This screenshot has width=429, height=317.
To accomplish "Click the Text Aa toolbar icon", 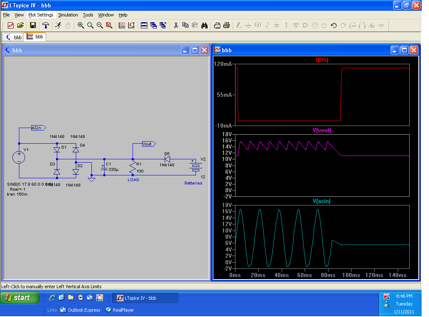I will (x=372, y=26).
